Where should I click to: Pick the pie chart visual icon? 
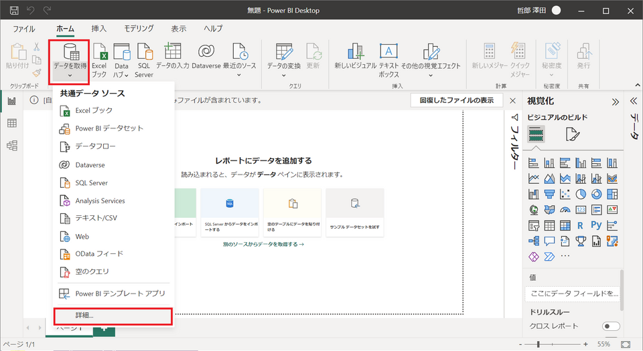581,195
